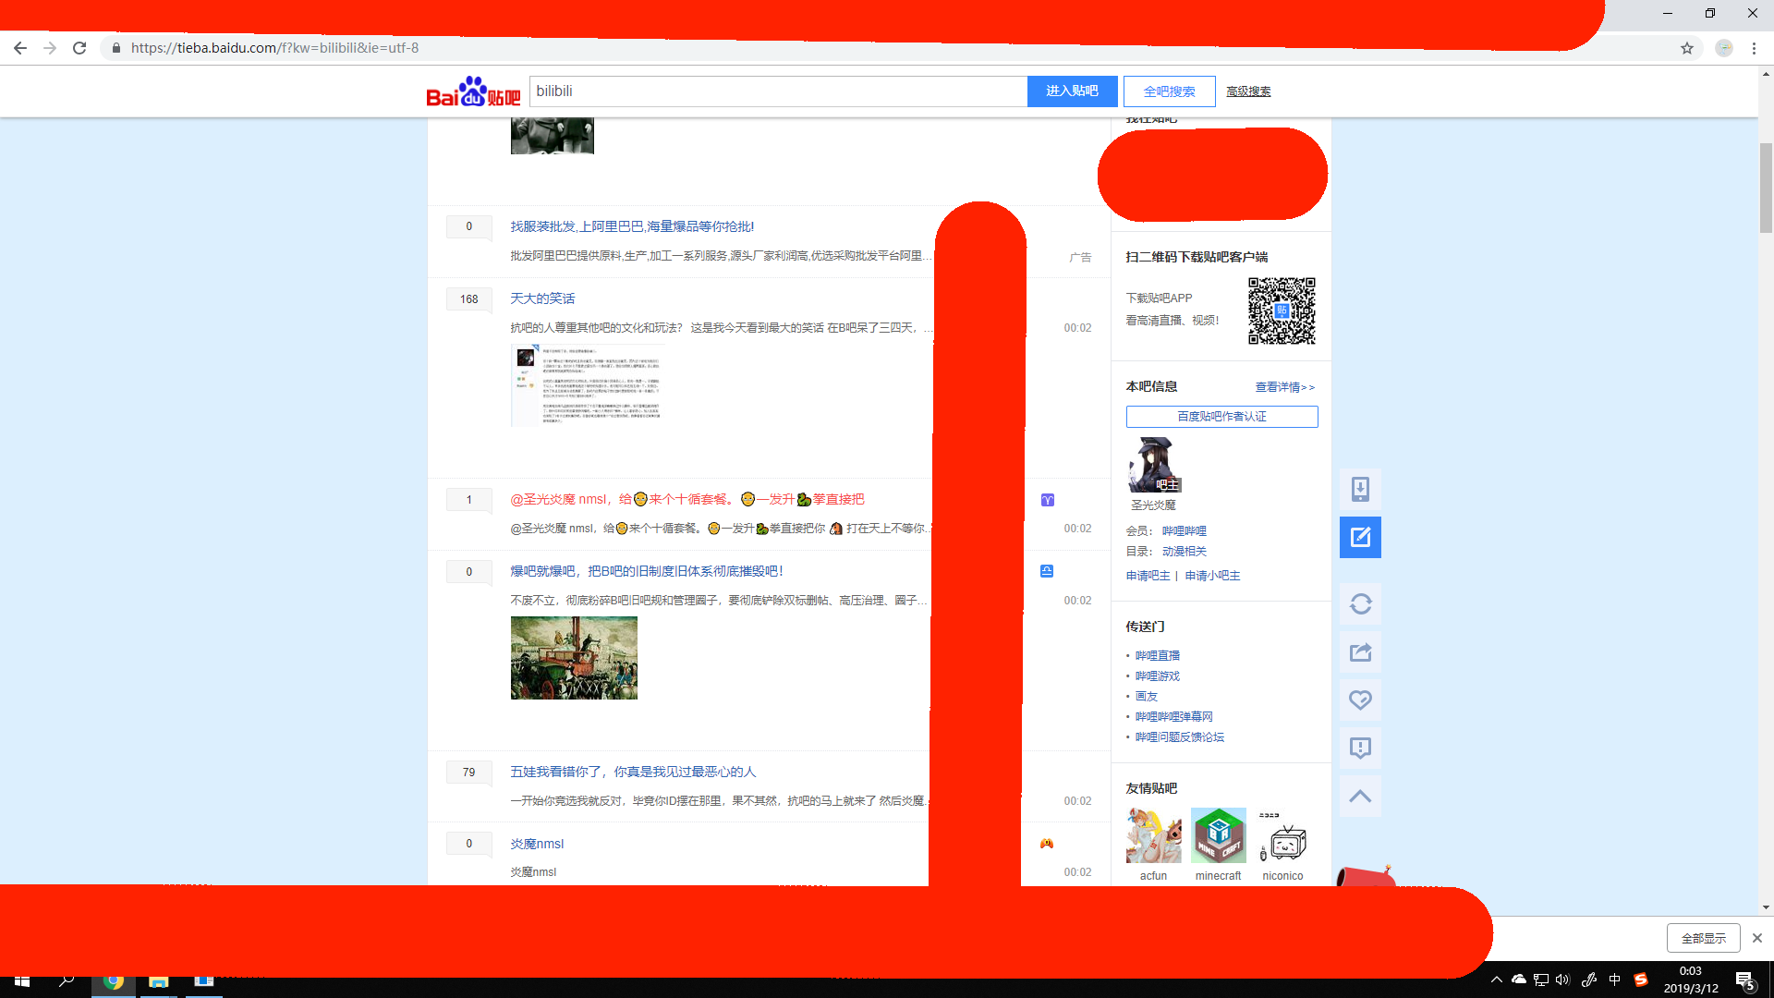Viewport: 1774px width, 998px height.
Task: Click the share icon in floating sidebar
Action: 1360,652
